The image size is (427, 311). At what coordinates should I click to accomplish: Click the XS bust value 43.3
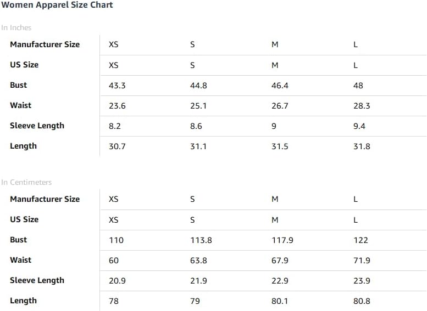point(117,86)
